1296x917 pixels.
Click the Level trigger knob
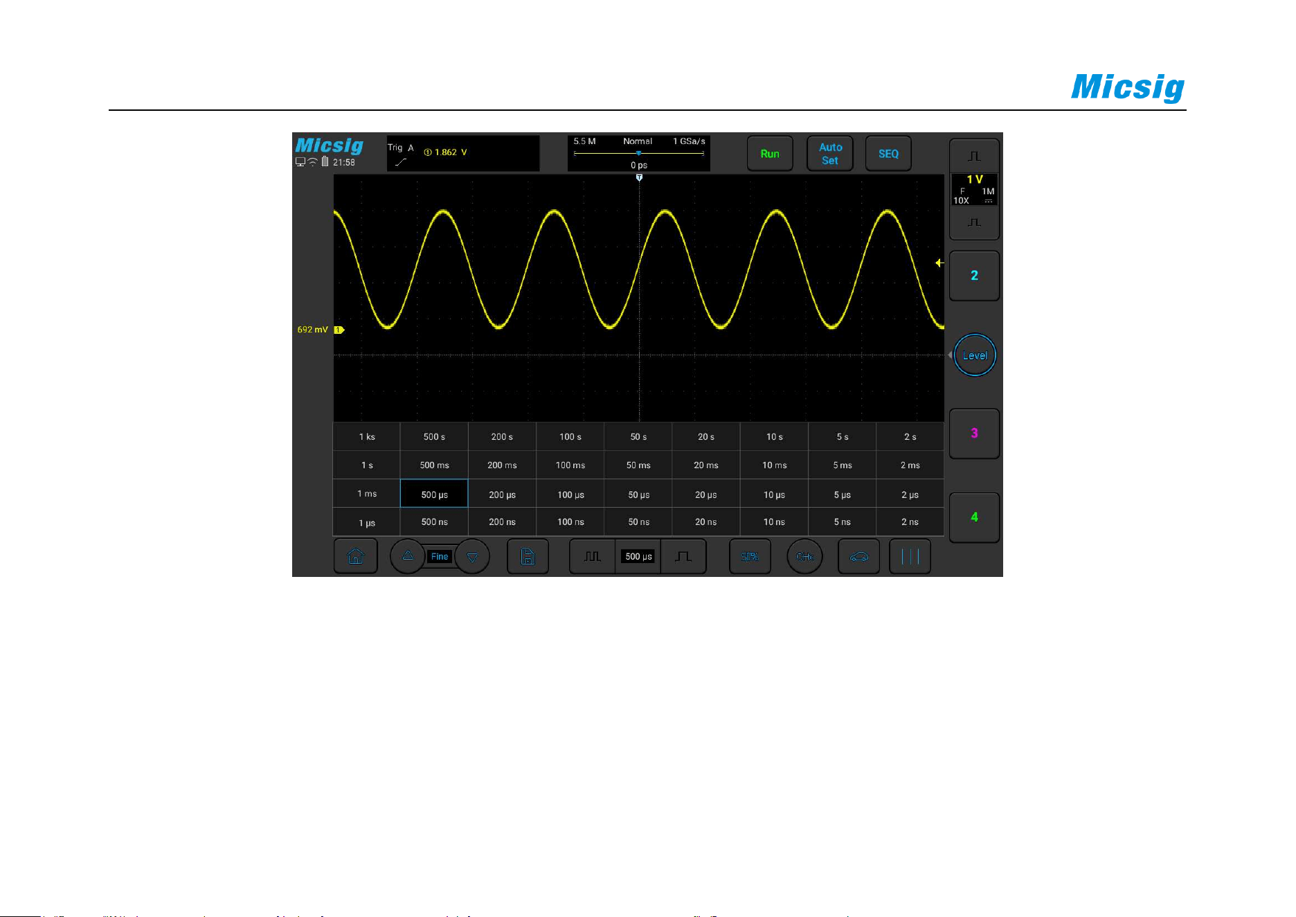click(975, 355)
